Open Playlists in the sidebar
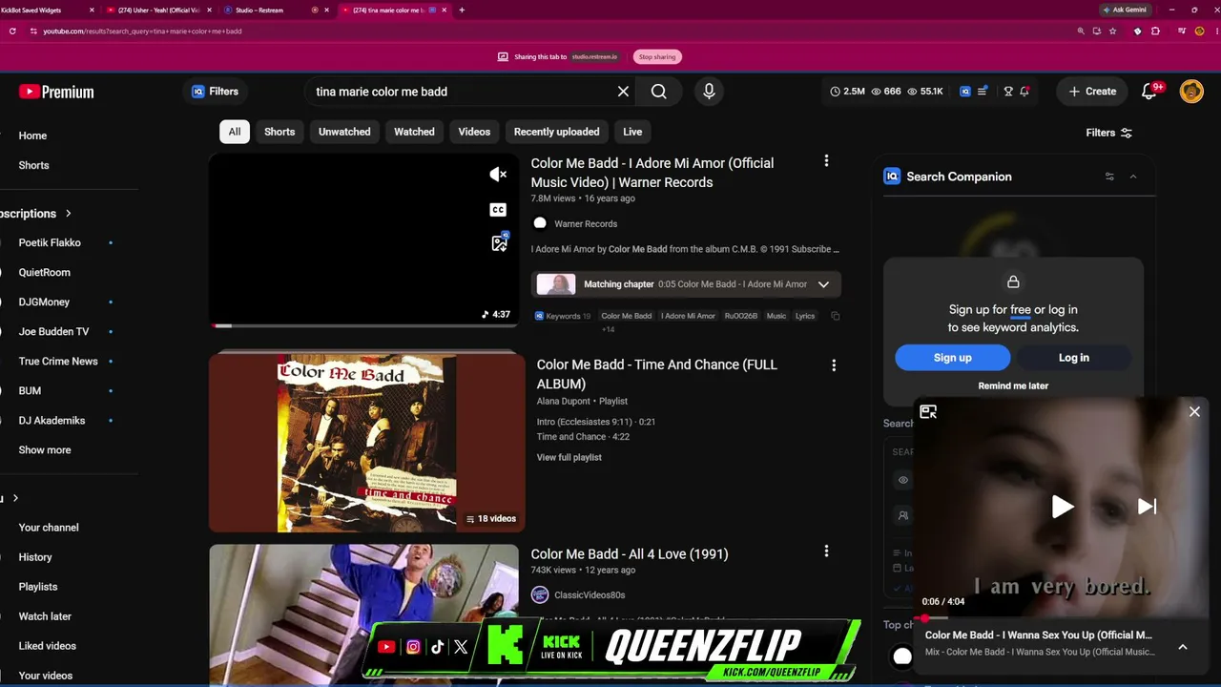Screen dimensions: 1221x687 38,587
